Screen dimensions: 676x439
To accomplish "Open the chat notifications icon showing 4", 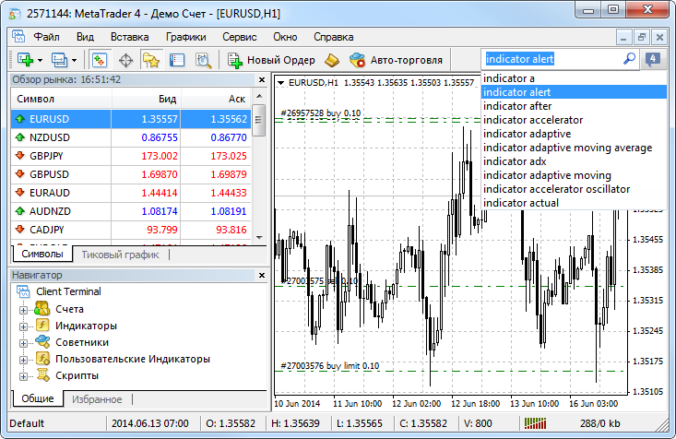I will pos(653,59).
